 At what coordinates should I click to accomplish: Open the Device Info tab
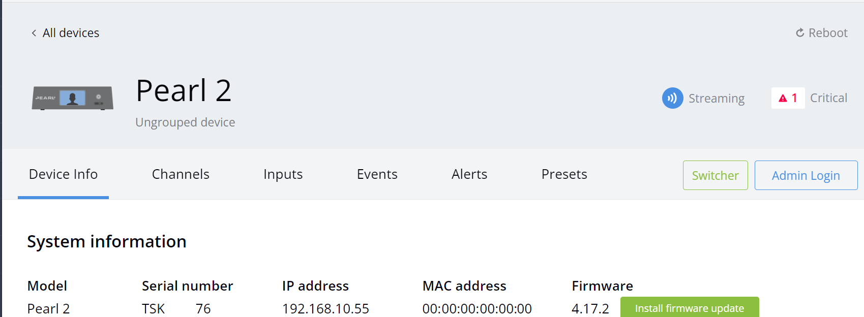click(x=63, y=174)
